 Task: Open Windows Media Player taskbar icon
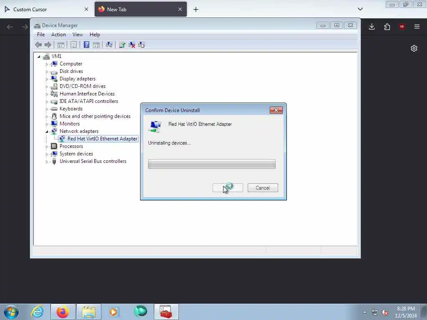(x=113, y=312)
